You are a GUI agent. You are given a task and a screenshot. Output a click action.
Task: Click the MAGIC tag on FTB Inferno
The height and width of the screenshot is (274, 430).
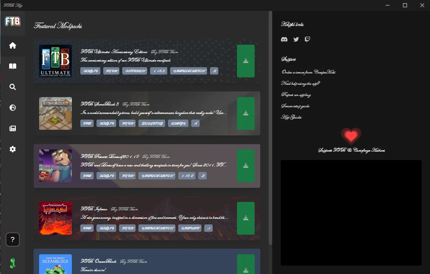click(x=106, y=228)
